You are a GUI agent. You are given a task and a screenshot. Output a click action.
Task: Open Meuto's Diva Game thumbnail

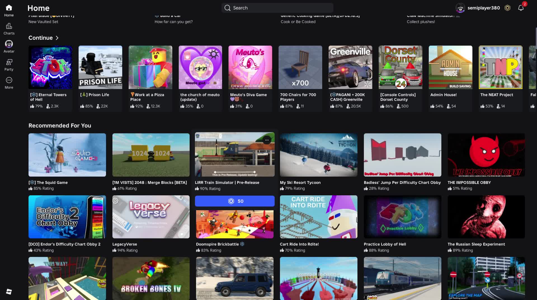click(250, 67)
